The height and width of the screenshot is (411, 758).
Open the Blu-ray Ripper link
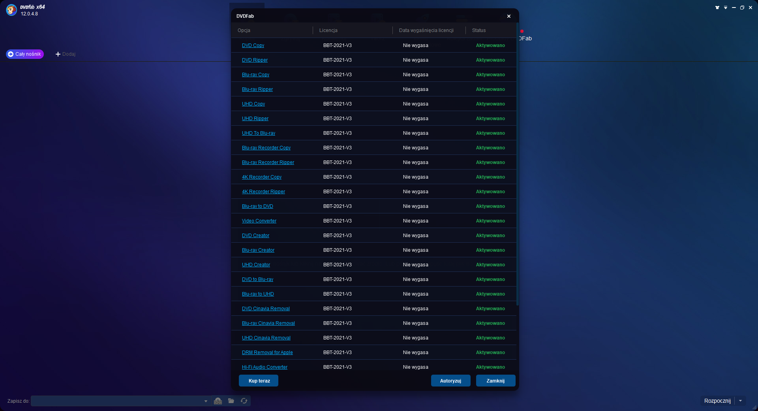coord(257,89)
